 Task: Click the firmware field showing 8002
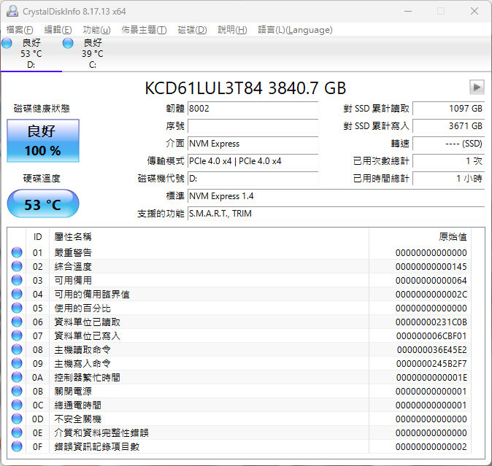tap(253, 109)
